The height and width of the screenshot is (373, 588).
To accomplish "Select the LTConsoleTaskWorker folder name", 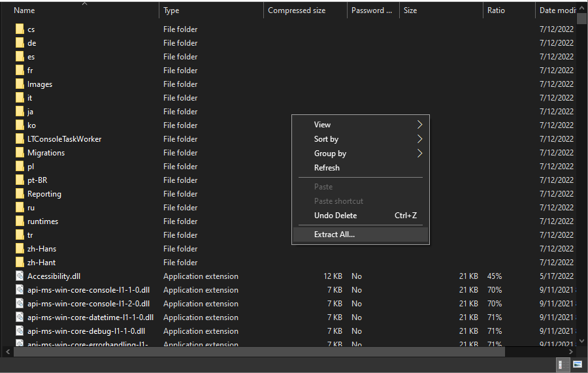I will coord(64,139).
